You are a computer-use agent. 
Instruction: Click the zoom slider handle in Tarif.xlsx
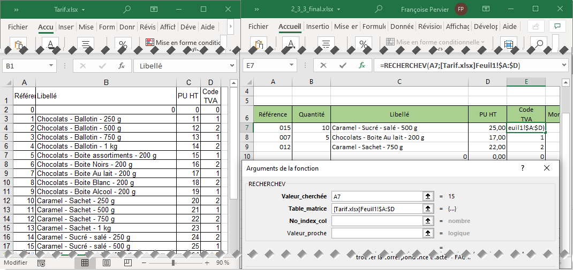pyautogui.click(x=173, y=263)
